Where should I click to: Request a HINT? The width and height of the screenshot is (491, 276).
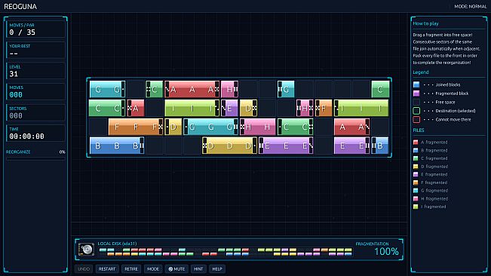(198, 268)
